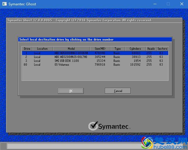Click the Type column header
Screen dimensions: 188x150
(x=118, y=49)
